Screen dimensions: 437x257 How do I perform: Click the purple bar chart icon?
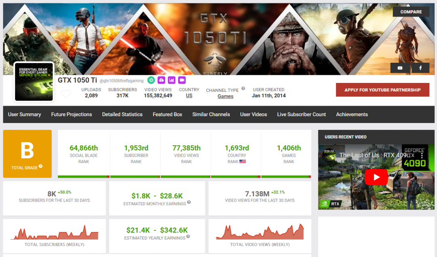click(171, 80)
